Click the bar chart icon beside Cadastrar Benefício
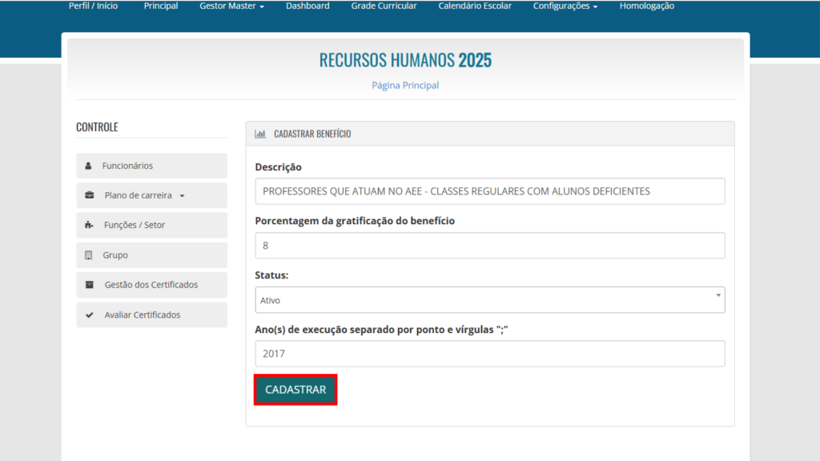The image size is (820, 461). tap(260, 134)
